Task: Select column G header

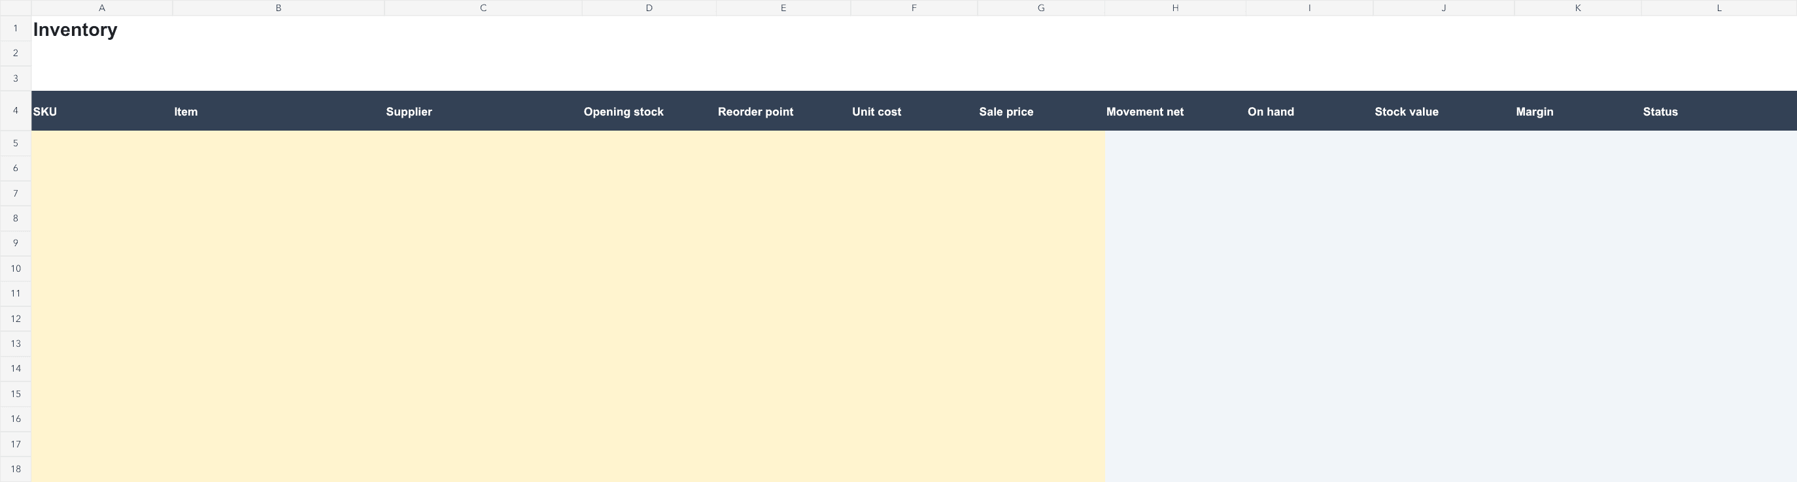Action: pyautogui.click(x=1041, y=8)
